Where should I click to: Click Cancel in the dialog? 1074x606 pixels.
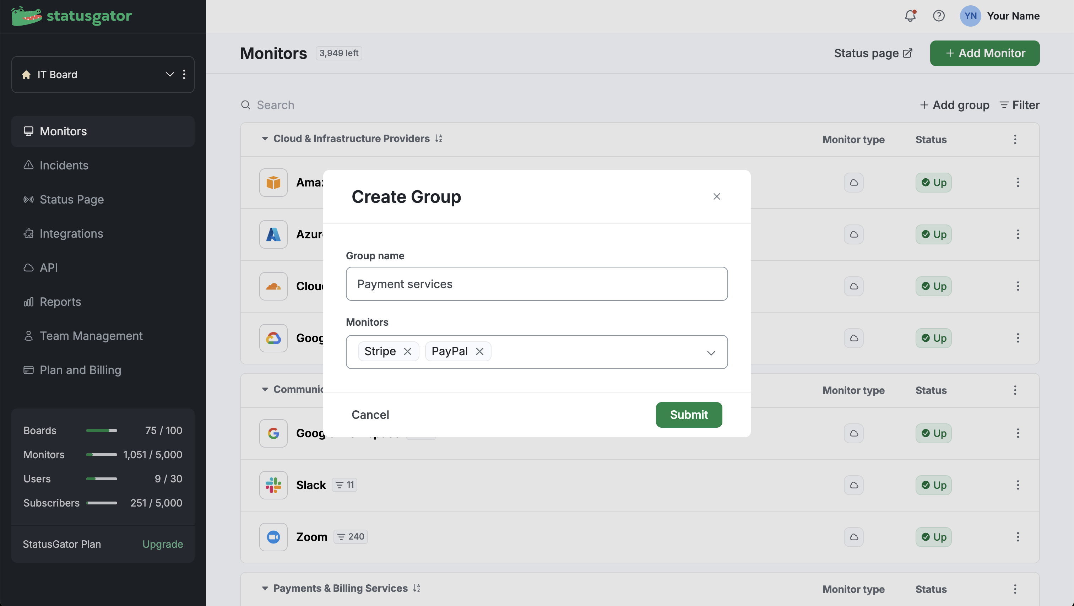point(370,415)
